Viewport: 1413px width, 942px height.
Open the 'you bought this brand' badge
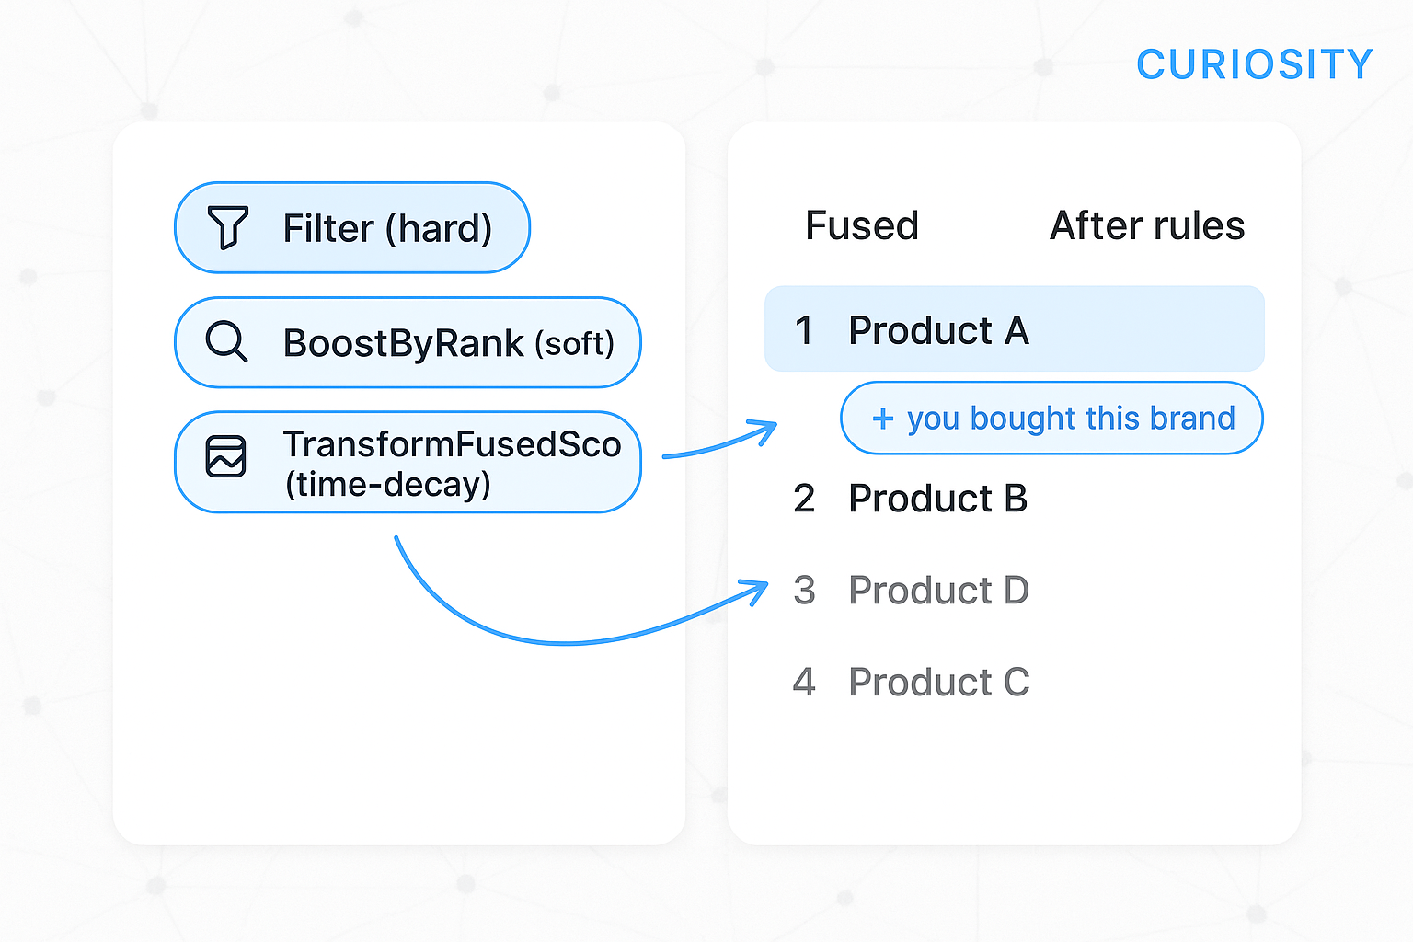[1051, 419]
